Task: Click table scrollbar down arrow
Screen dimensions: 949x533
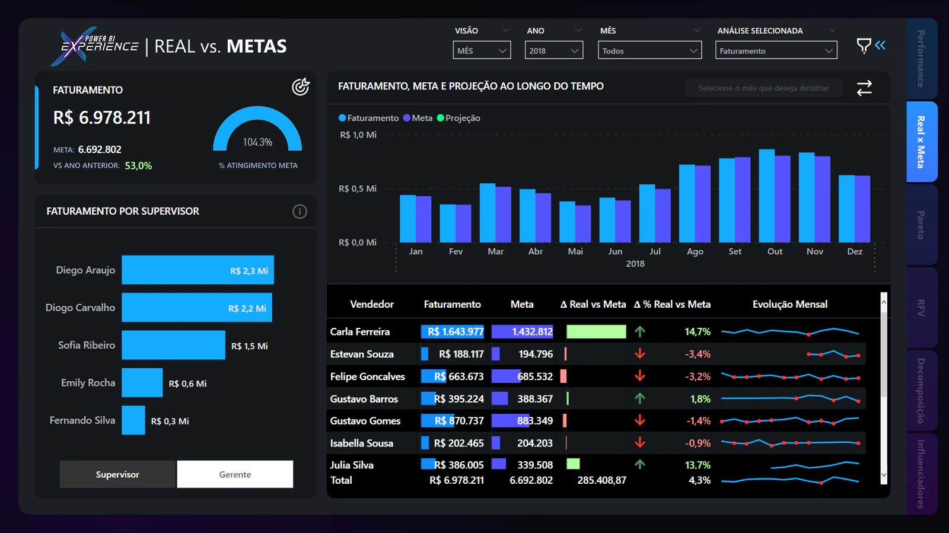Action: click(x=884, y=475)
